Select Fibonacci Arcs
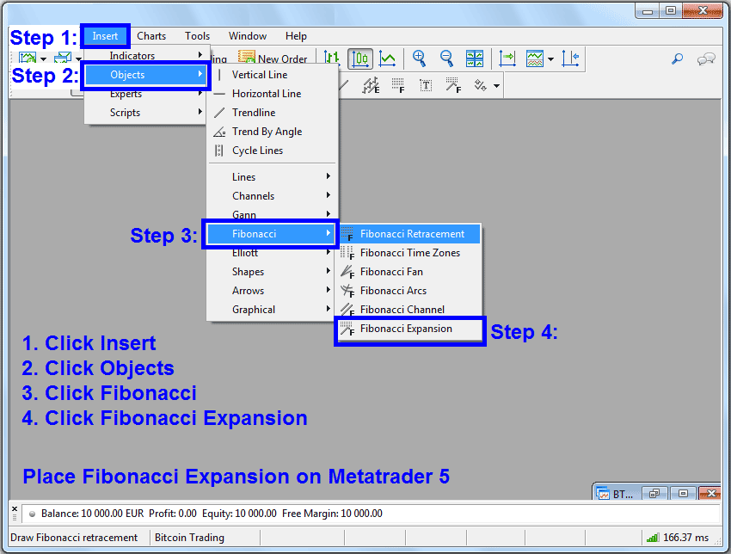The height and width of the screenshot is (554, 731). [408, 291]
